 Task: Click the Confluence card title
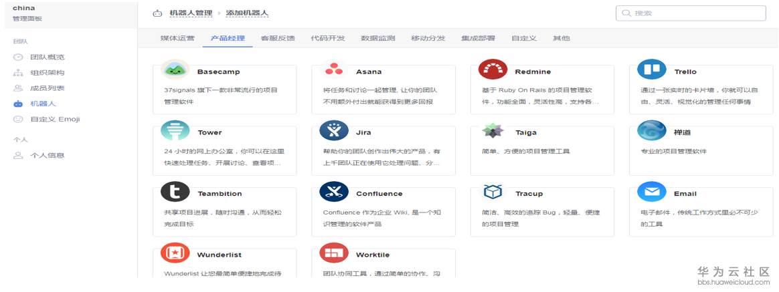tap(379, 194)
